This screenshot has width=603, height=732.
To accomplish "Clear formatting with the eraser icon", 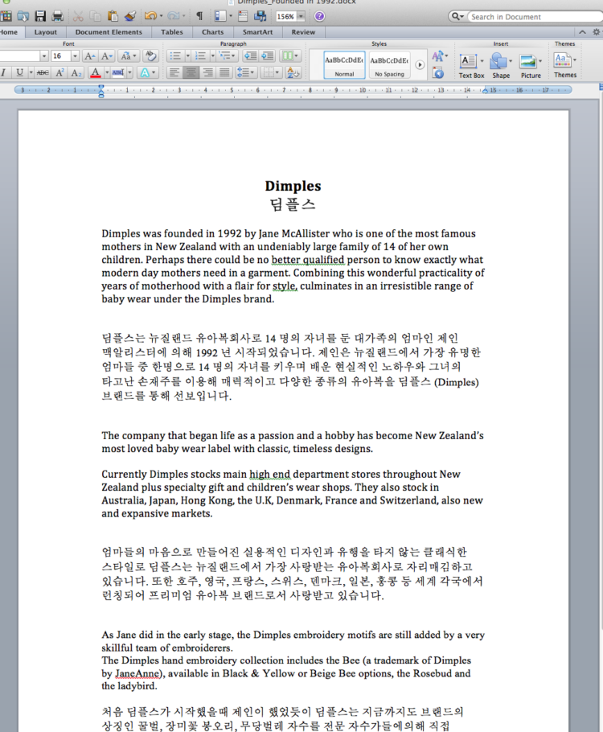I will (150, 56).
